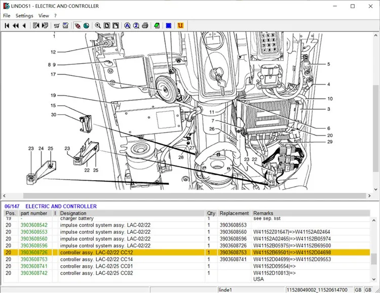Jump to first page with toolbar arrow
The height and width of the screenshot is (293, 380).
[7, 25]
